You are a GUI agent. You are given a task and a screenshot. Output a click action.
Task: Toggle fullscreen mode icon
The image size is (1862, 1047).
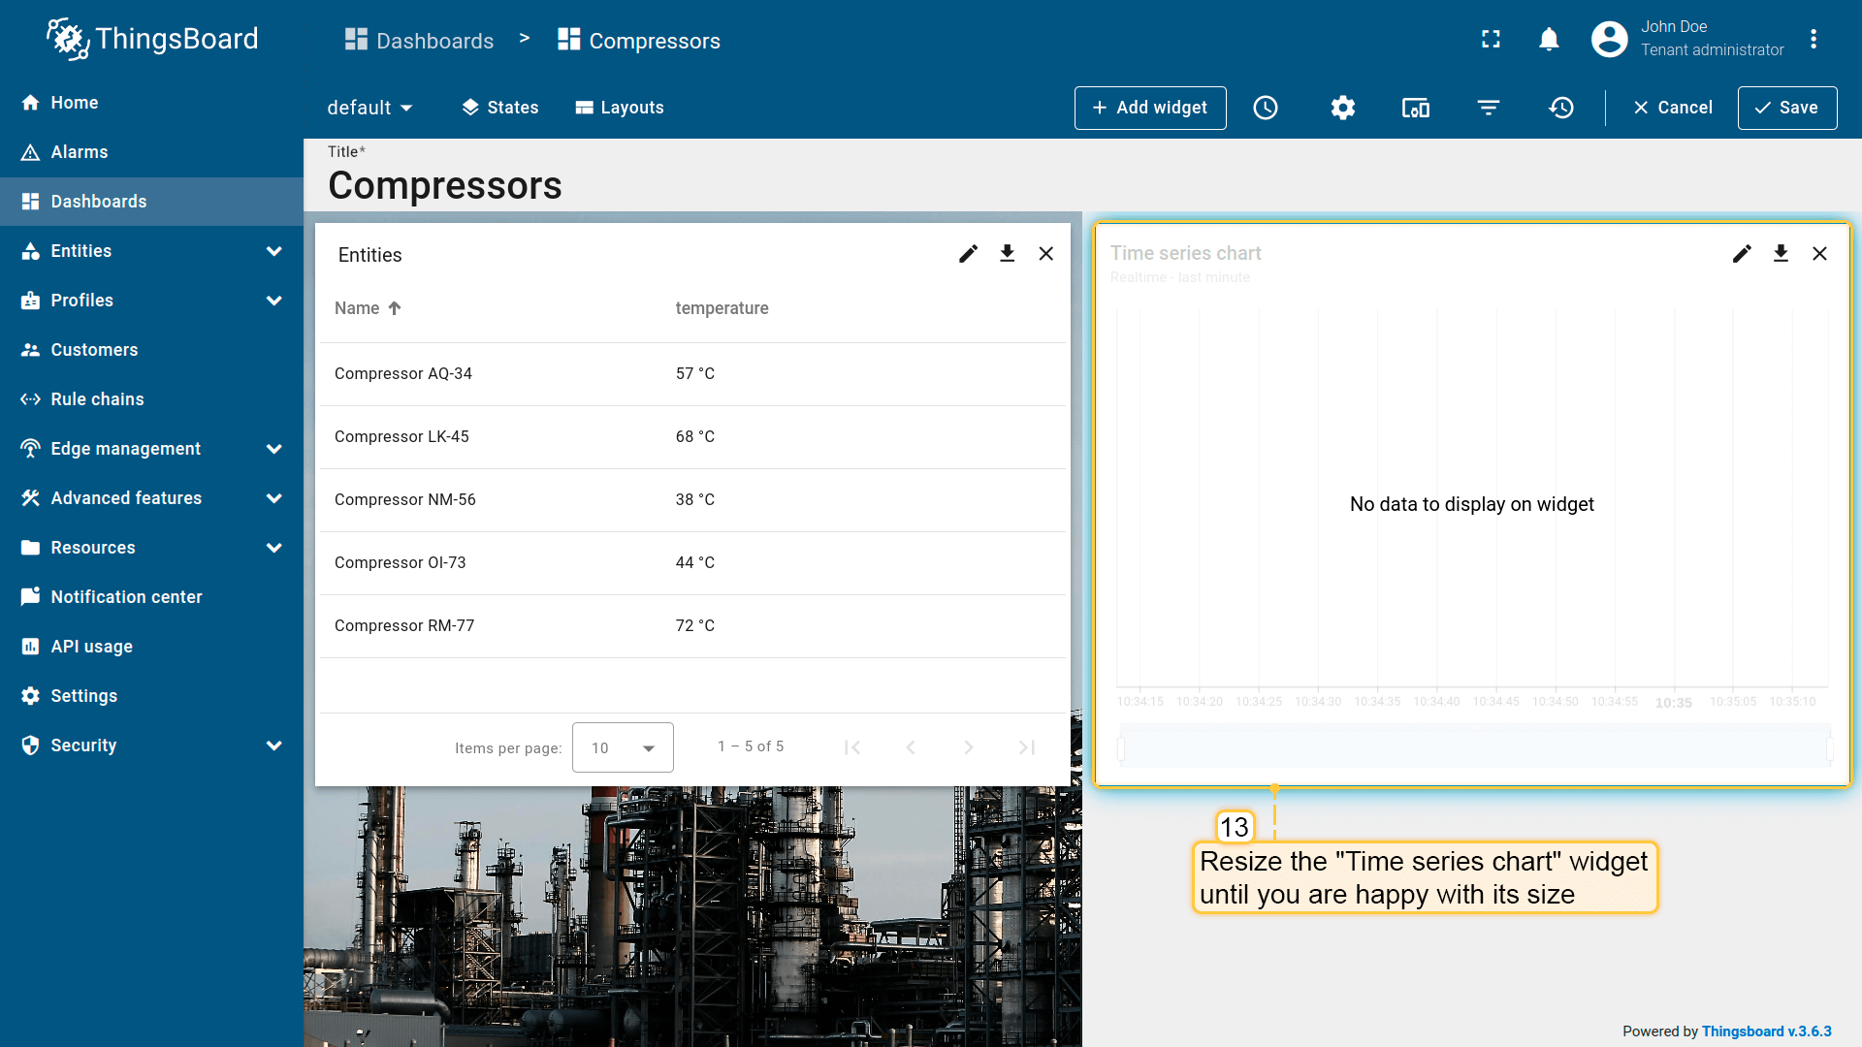click(1491, 40)
